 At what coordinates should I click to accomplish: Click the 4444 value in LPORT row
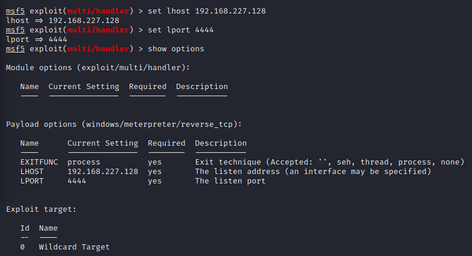(x=77, y=181)
